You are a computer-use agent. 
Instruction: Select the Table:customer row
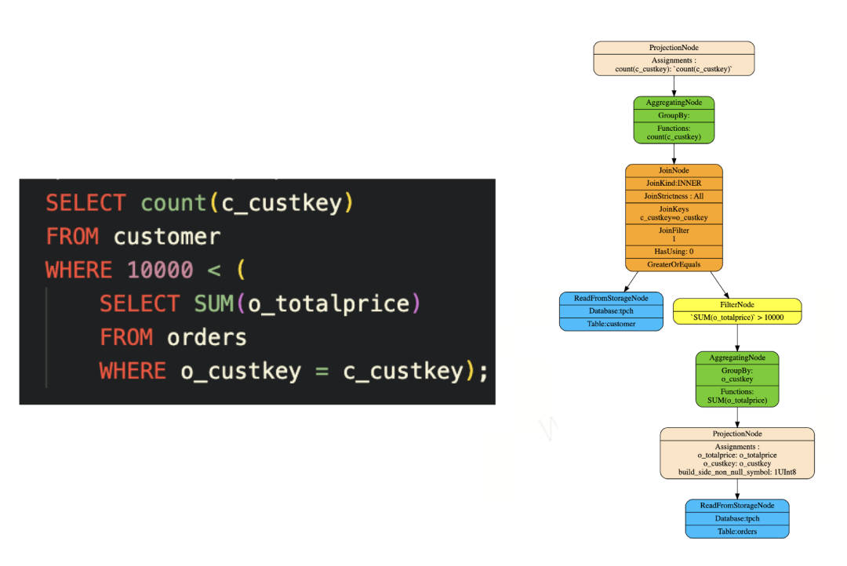click(x=611, y=324)
